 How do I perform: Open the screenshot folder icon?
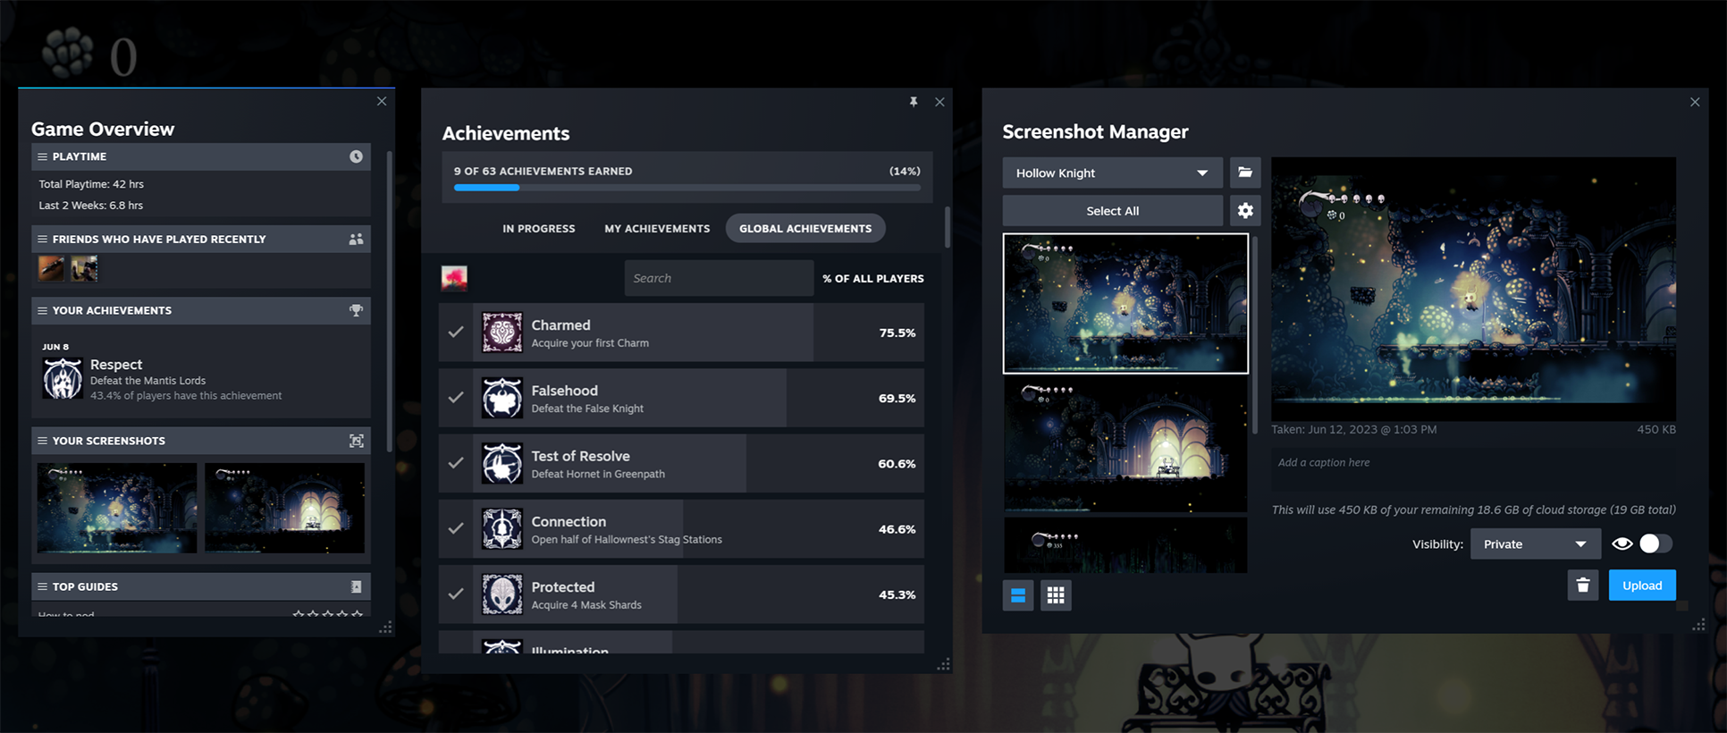1245,173
